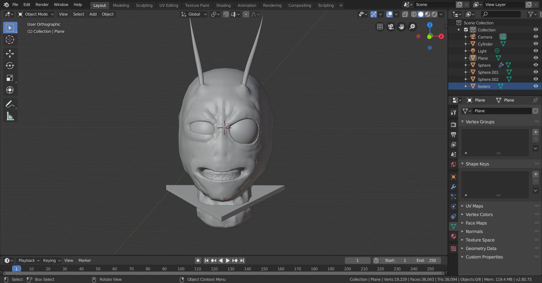
Task: Open the Particles properties tab
Action: tap(453, 197)
